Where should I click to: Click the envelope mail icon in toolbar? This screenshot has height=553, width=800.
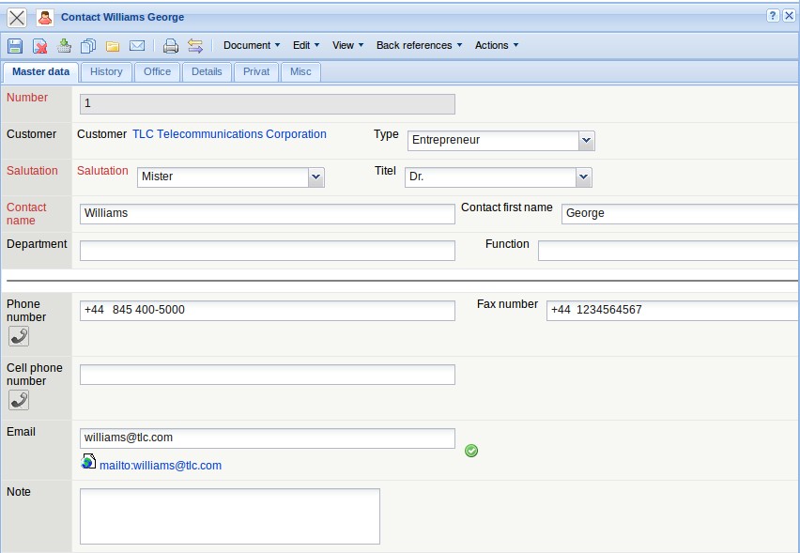(x=137, y=45)
